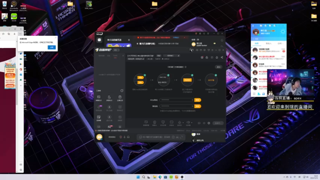Open Recycle Bin desktop icon
The image size is (320, 180).
click(4, 5)
